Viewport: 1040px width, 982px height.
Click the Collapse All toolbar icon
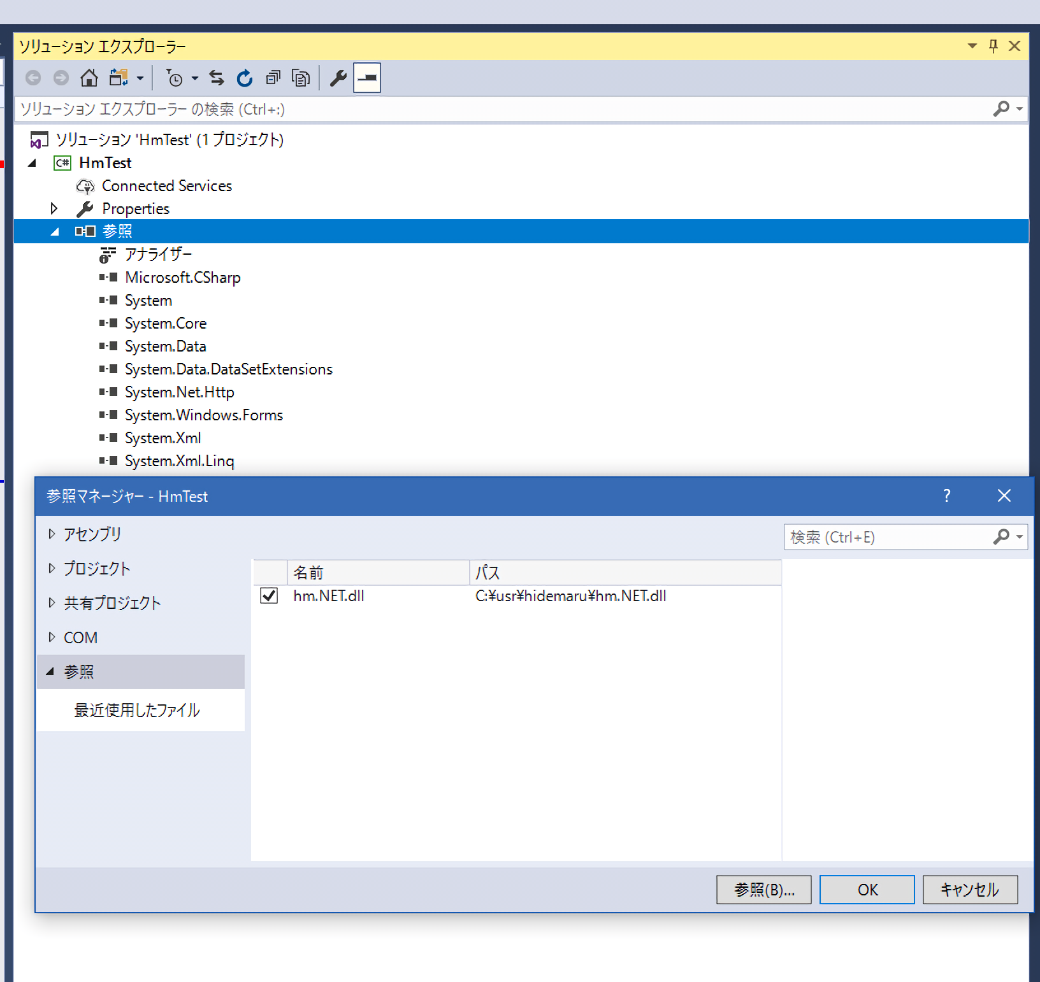tap(273, 78)
